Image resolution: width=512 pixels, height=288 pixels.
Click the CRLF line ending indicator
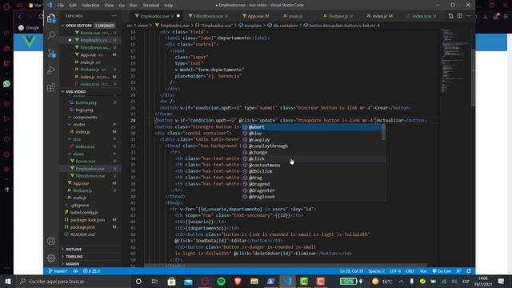click(x=410, y=271)
